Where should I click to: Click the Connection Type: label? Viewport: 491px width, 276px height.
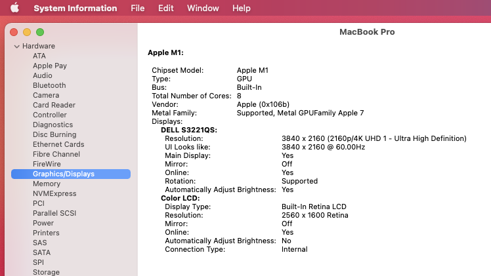(195, 249)
